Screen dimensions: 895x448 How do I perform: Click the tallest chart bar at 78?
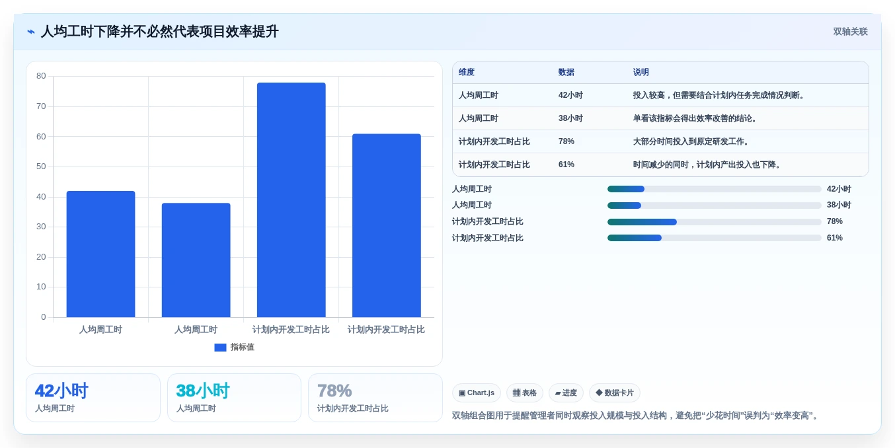click(x=291, y=200)
